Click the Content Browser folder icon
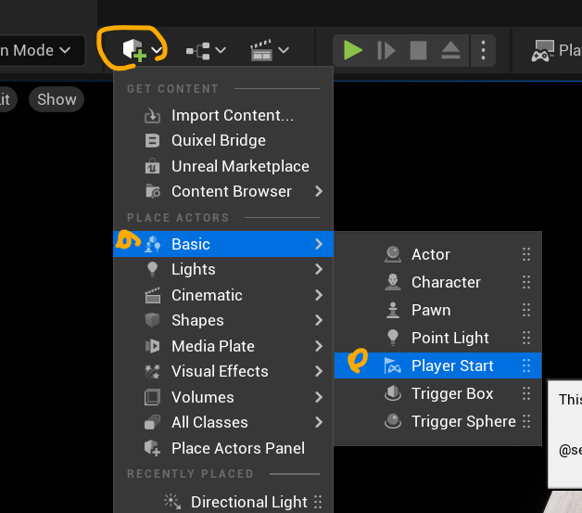The width and height of the screenshot is (582, 513). coord(153,191)
